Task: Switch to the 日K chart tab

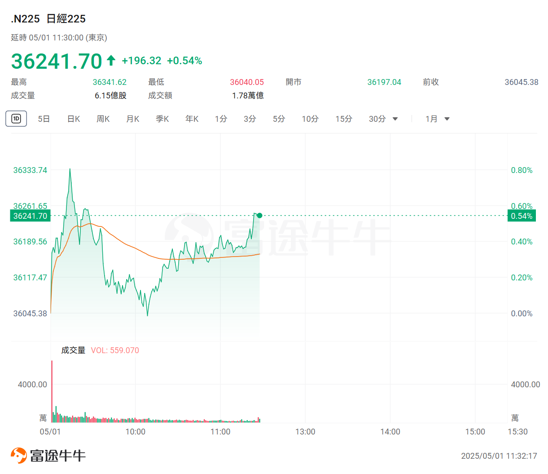Action: click(74, 119)
